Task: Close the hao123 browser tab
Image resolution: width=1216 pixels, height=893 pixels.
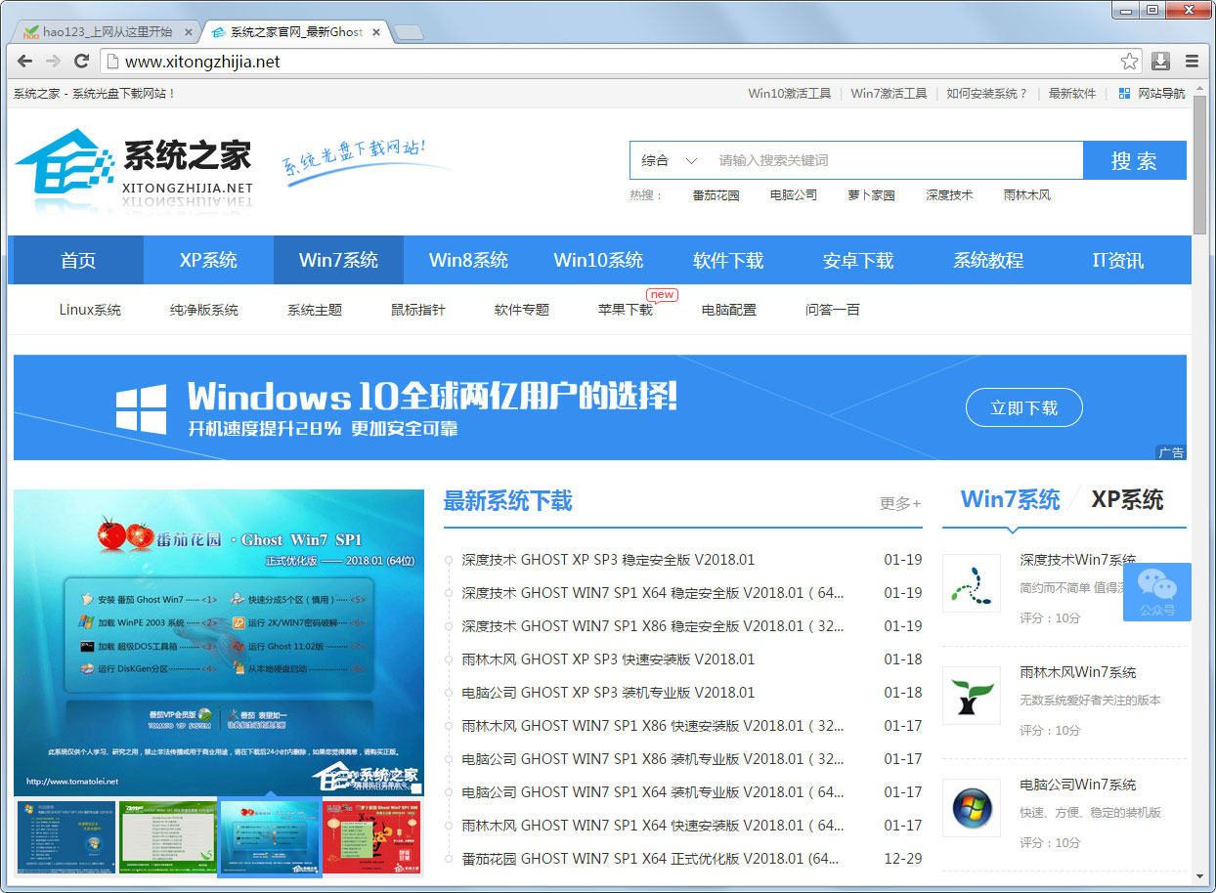Action: click(189, 32)
